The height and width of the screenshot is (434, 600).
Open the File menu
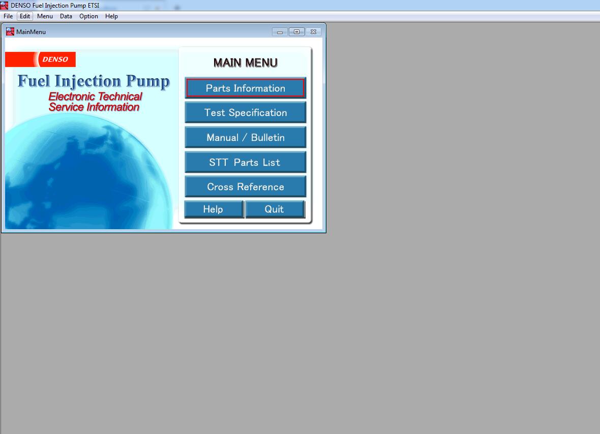tap(8, 16)
